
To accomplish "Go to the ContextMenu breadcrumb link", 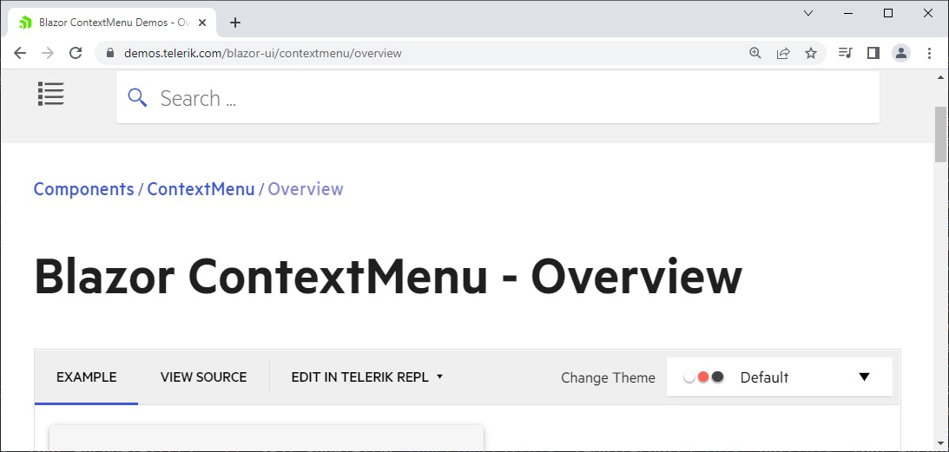I will point(201,189).
